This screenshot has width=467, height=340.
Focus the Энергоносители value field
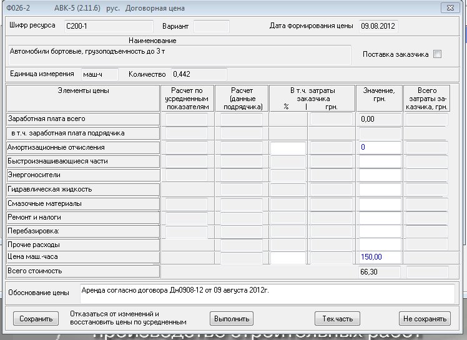tap(380, 175)
